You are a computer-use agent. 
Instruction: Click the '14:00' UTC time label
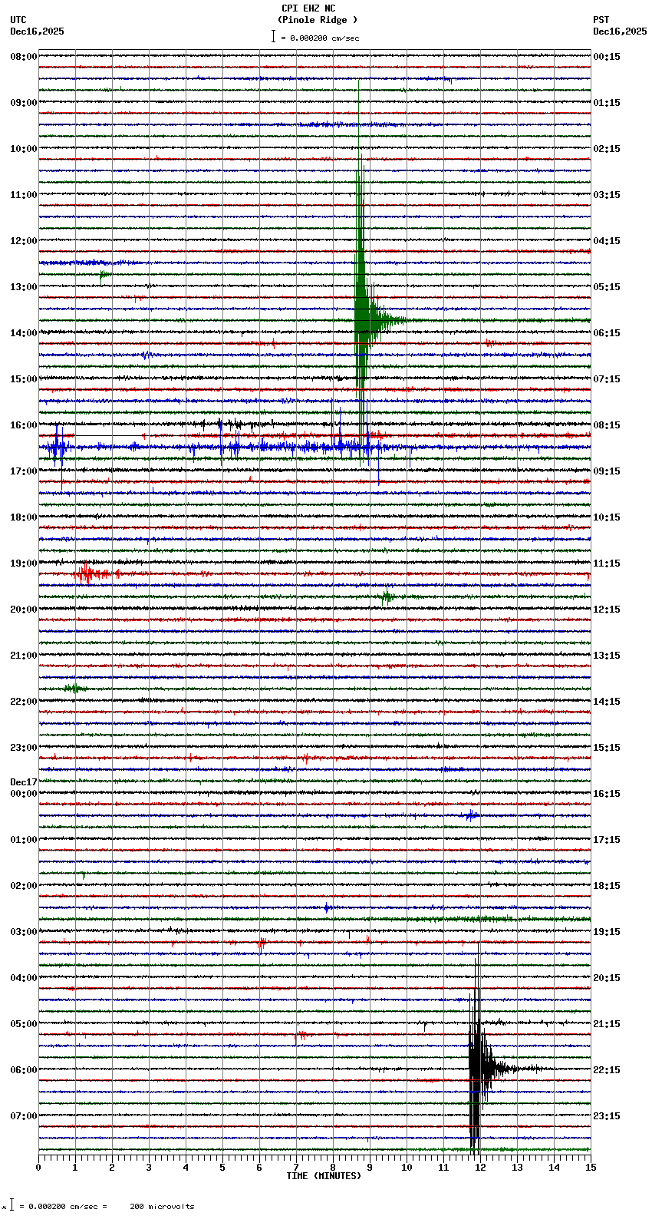point(24,333)
